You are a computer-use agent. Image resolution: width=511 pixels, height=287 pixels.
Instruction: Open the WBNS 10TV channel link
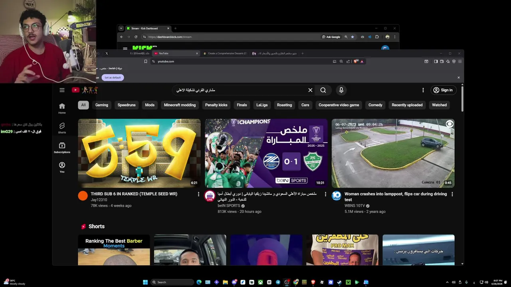[x=355, y=206]
